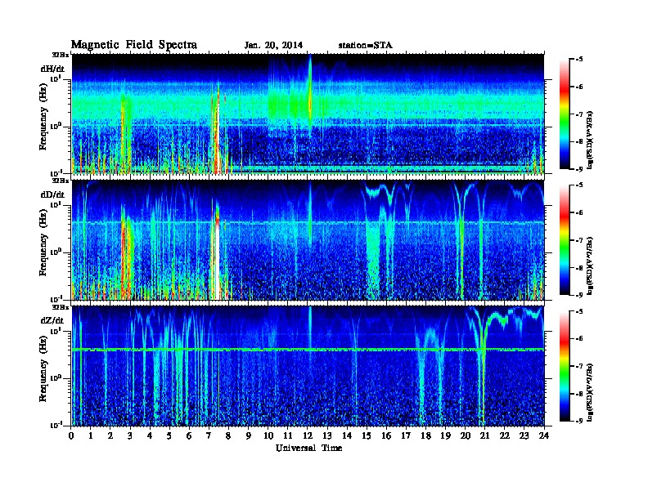Click the "dD/dt" panel label
This screenshot has height=500, width=648.
coord(52,194)
